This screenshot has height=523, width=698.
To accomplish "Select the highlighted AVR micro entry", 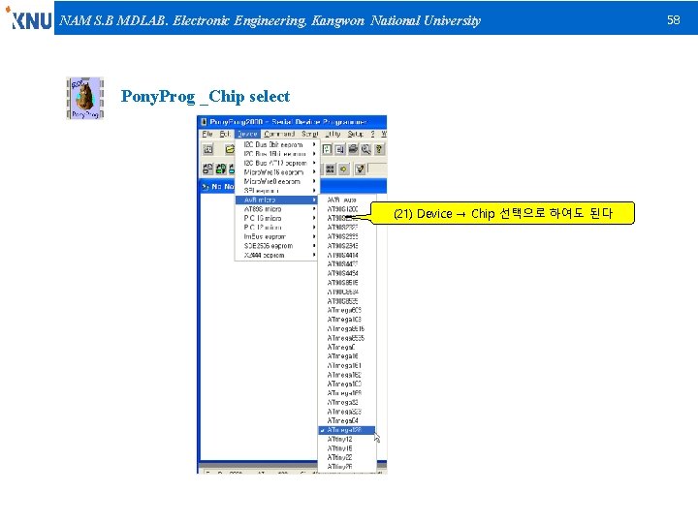I will coord(276,200).
